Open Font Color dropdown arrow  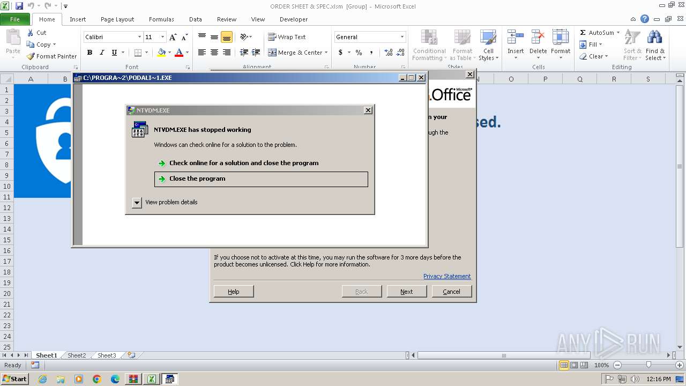pyautogui.click(x=187, y=53)
